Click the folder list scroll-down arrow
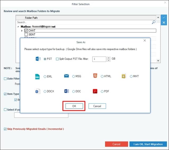The height and width of the screenshot is (150, 169). (x=158, y=61)
